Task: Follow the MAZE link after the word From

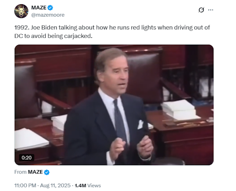Action: coord(35,172)
